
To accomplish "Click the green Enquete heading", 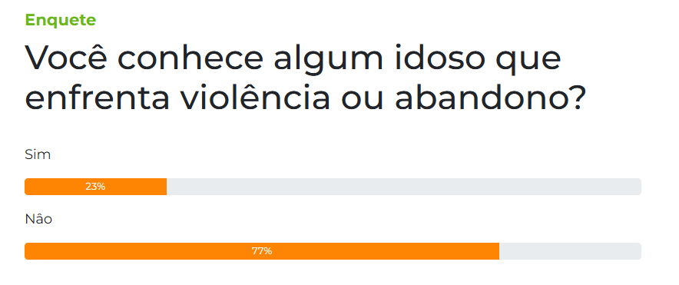I will tap(61, 20).
